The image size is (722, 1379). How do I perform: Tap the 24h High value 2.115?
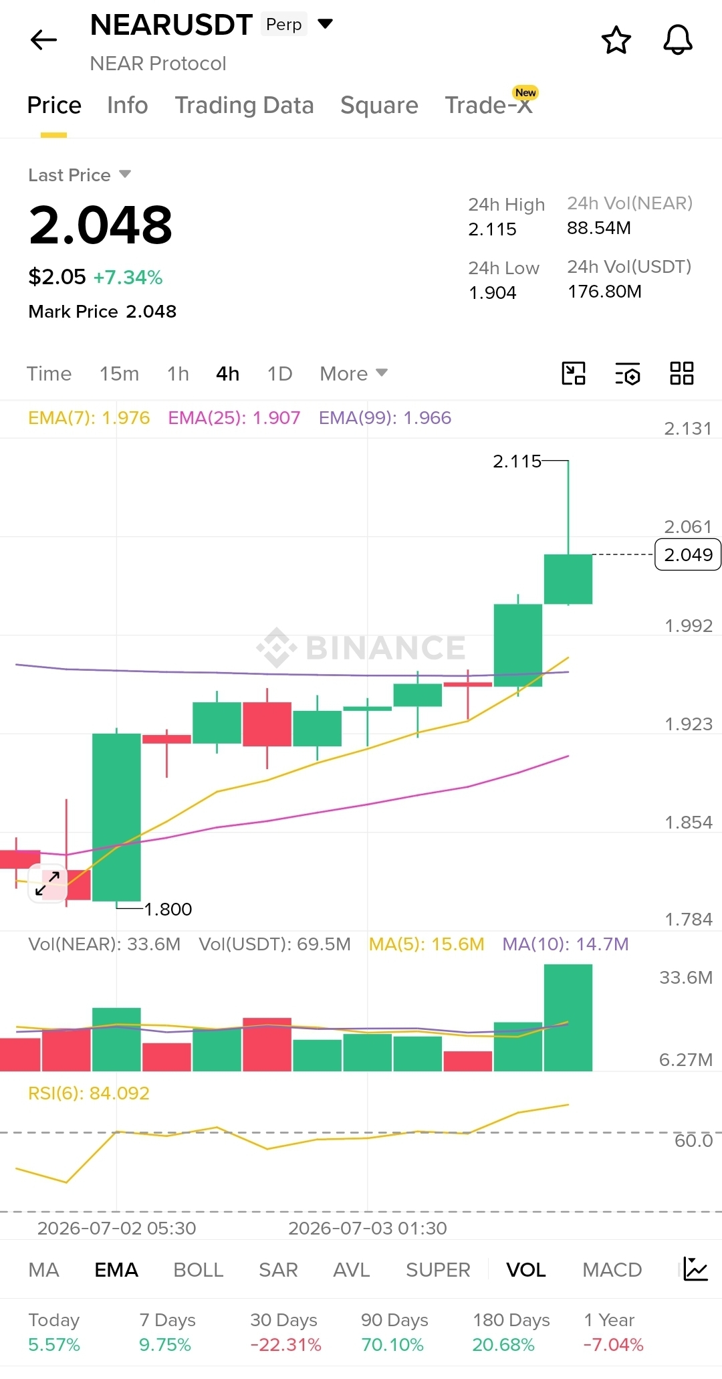(x=493, y=229)
